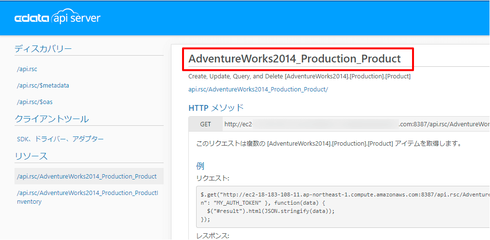Click the CData API Server logo
Screen dimensions: 490x240
[x=58, y=18]
